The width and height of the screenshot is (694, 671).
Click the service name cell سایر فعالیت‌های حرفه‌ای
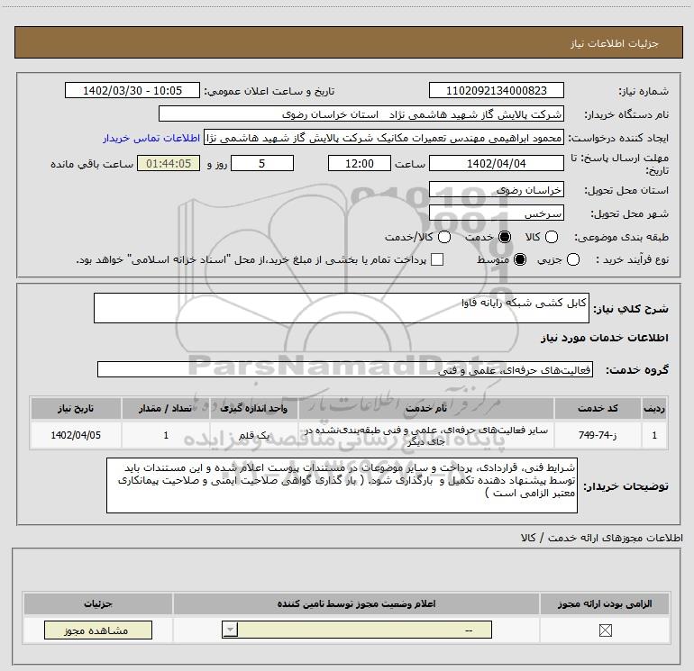click(x=425, y=435)
